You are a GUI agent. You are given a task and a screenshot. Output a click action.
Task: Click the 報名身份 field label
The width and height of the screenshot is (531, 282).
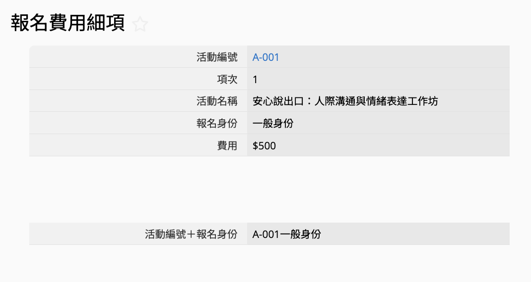(x=217, y=123)
